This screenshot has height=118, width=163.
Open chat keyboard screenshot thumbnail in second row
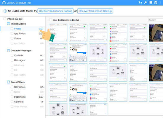(78, 53)
